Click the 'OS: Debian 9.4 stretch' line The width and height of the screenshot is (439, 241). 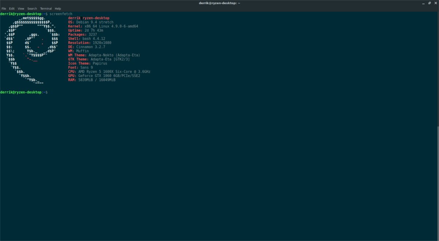91,22
